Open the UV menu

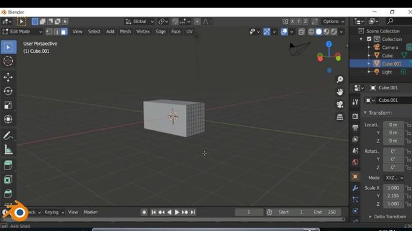click(x=189, y=31)
